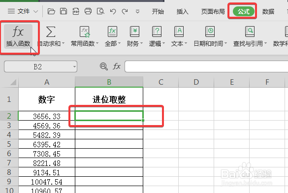Select column E header

[232, 82]
